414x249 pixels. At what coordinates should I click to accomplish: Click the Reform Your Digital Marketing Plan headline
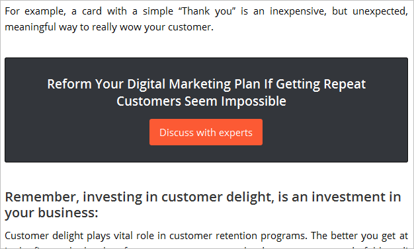coord(206,92)
